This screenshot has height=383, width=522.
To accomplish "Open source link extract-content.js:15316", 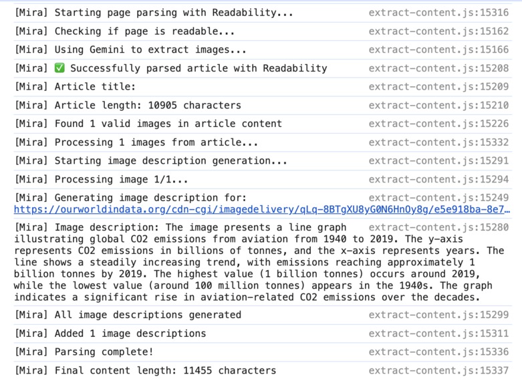I will point(438,13).
